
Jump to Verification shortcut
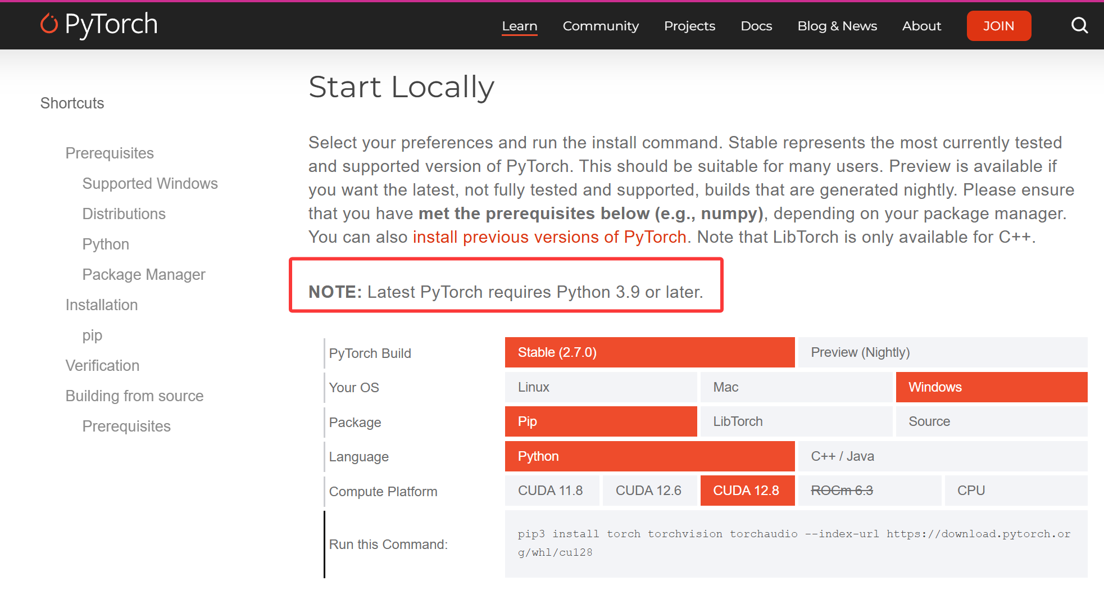click(x=102, y=365)
